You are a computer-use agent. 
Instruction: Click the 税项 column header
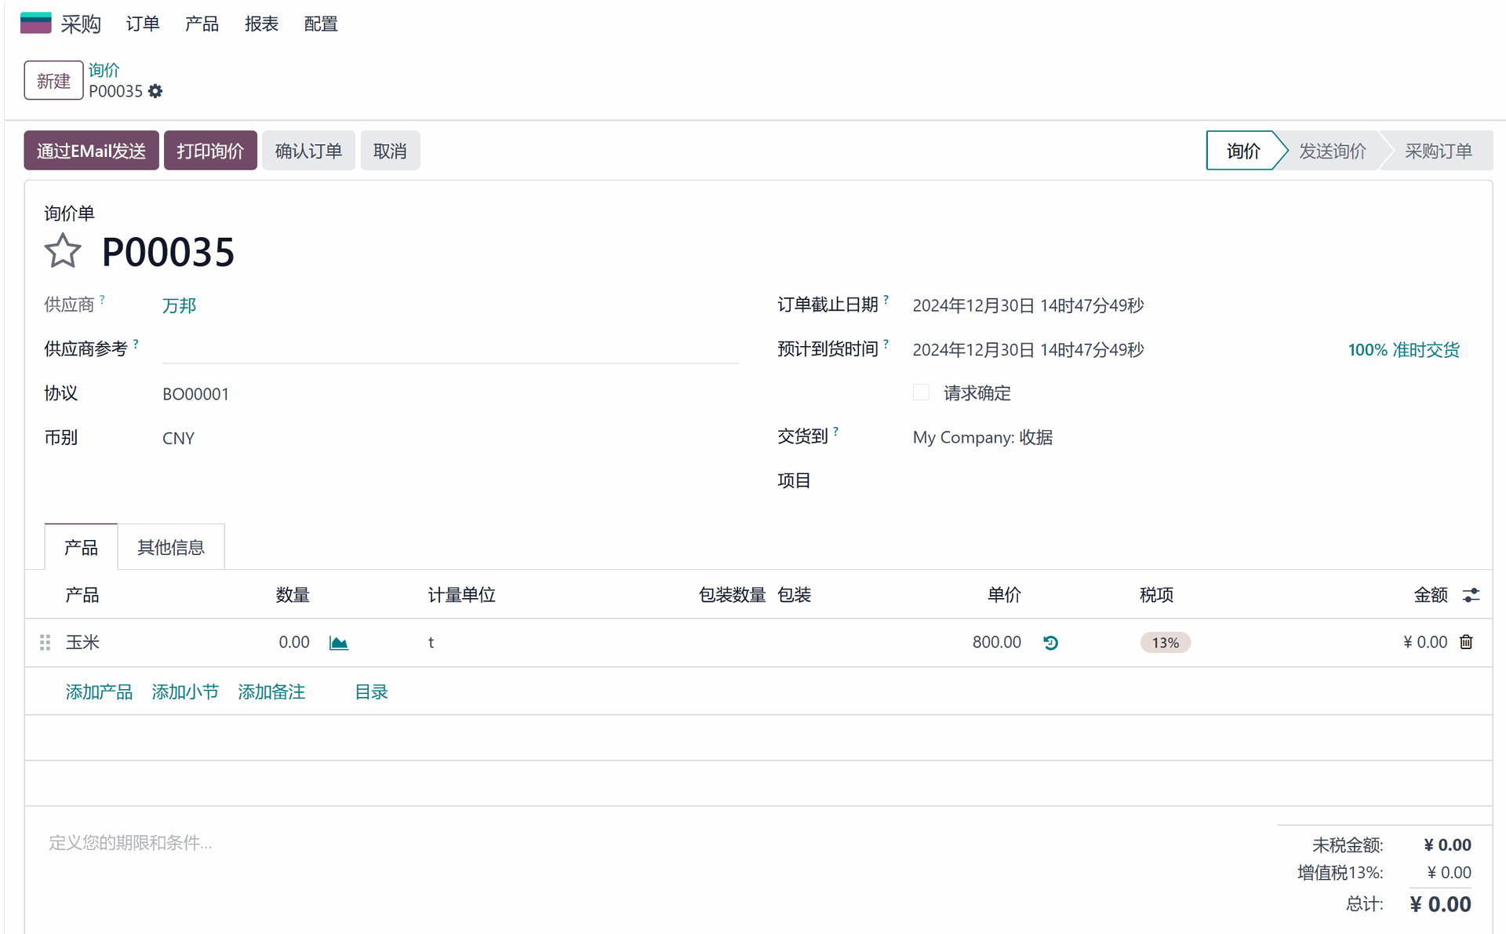[1156, 595]
